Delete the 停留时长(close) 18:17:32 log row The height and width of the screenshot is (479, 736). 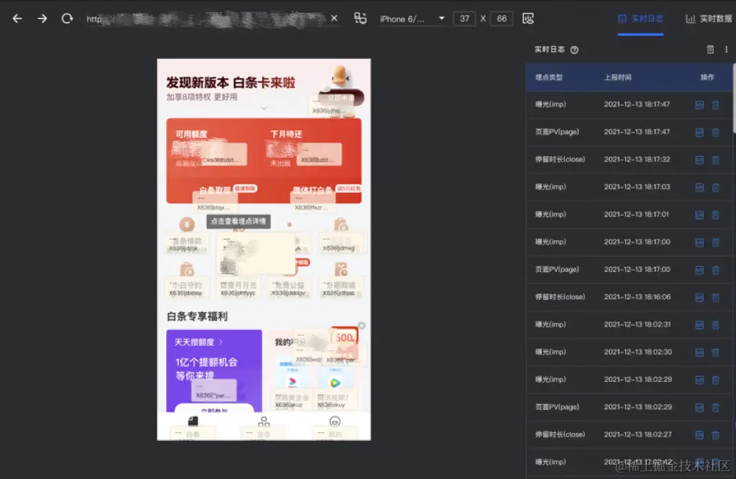click(x=715, y=160)
